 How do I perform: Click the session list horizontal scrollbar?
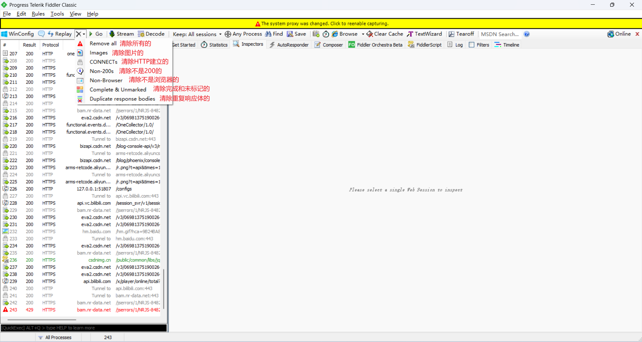(42, 320)
